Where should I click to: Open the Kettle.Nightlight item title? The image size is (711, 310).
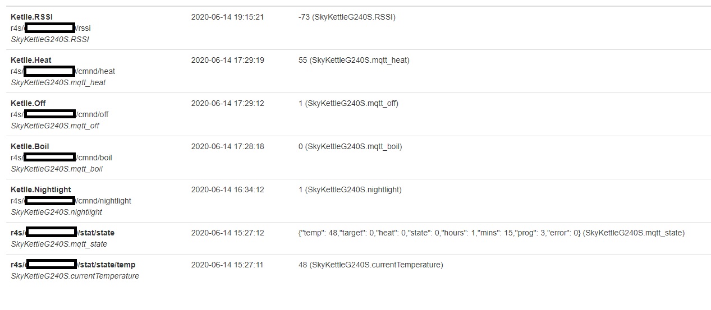tap(41, 189)
